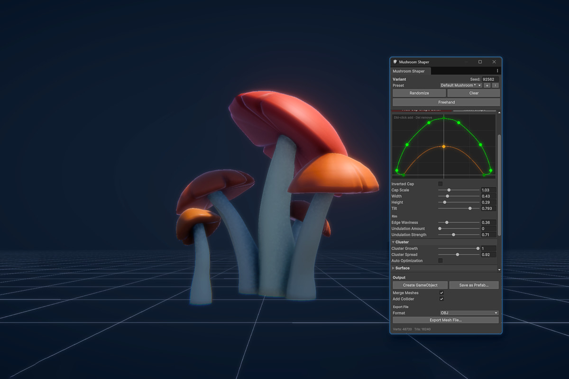Enable Auto Optimization checkbox
This screenshot has width=569, height=379.
[440, 261]
